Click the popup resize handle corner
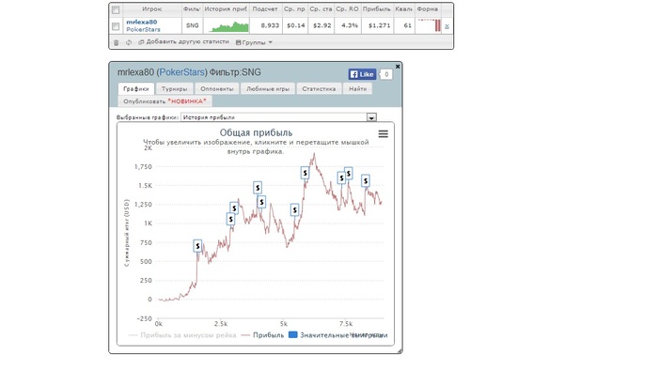 (399, 351)
